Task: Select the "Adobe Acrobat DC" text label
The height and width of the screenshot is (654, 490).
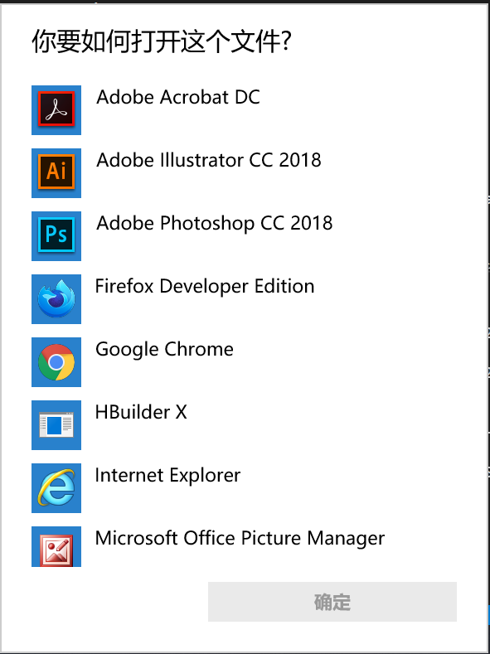Action: point(178,97)
